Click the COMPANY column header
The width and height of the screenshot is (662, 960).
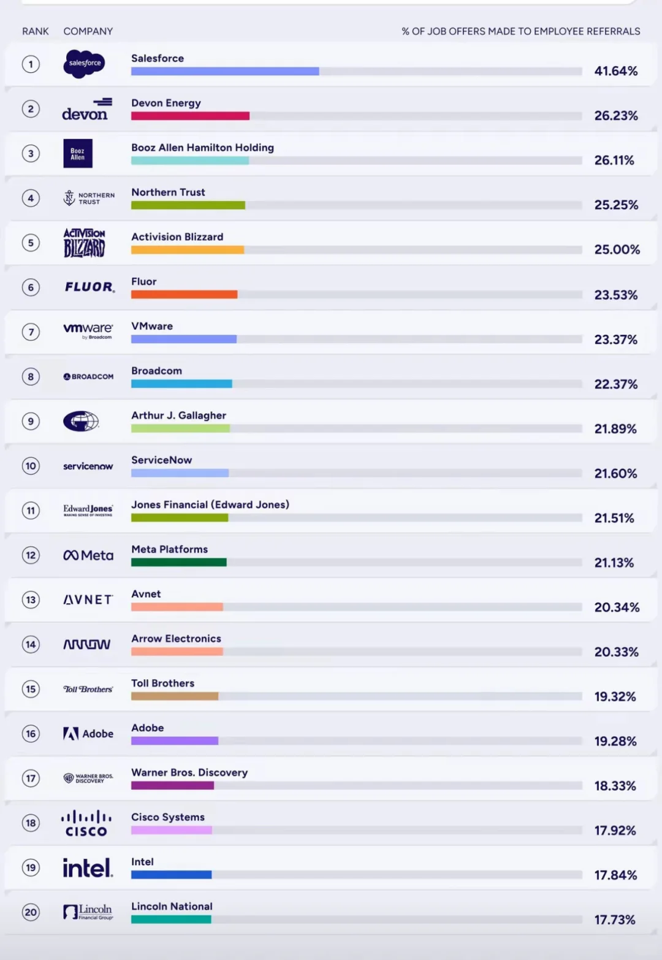(x=88, y=31)
